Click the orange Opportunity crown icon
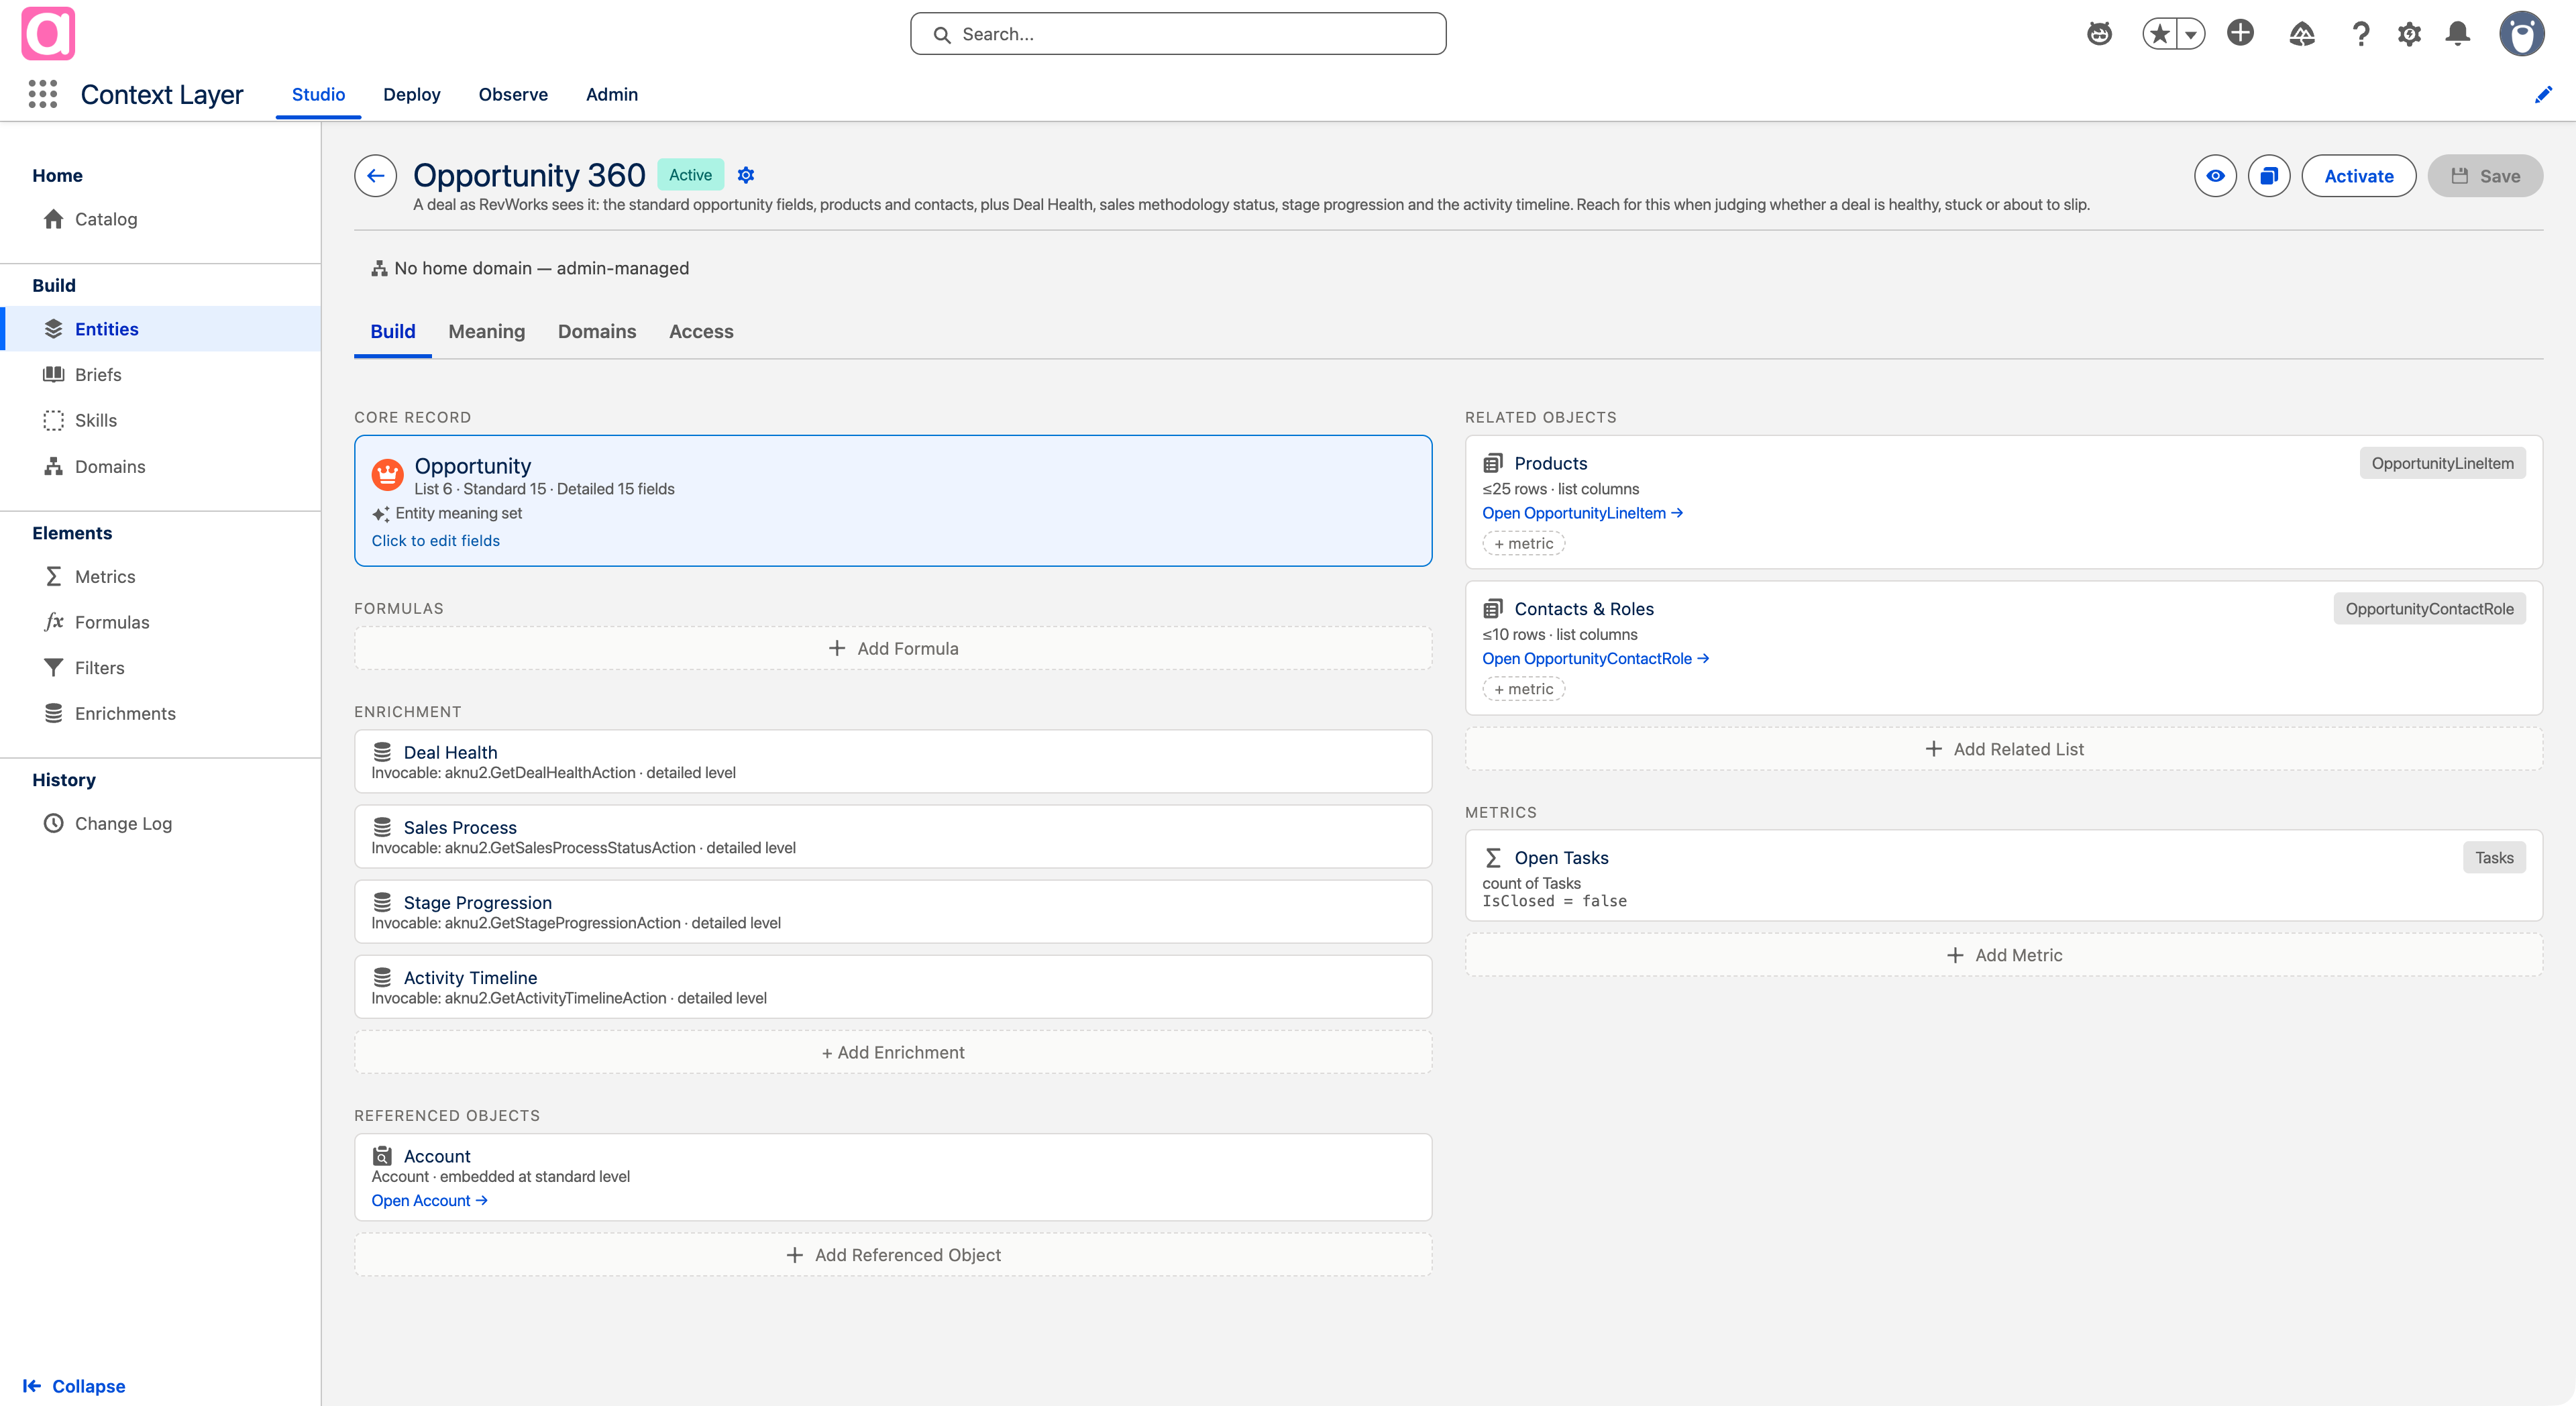Viewport: 2576px width, 1406px height. [x=387, y=474]
